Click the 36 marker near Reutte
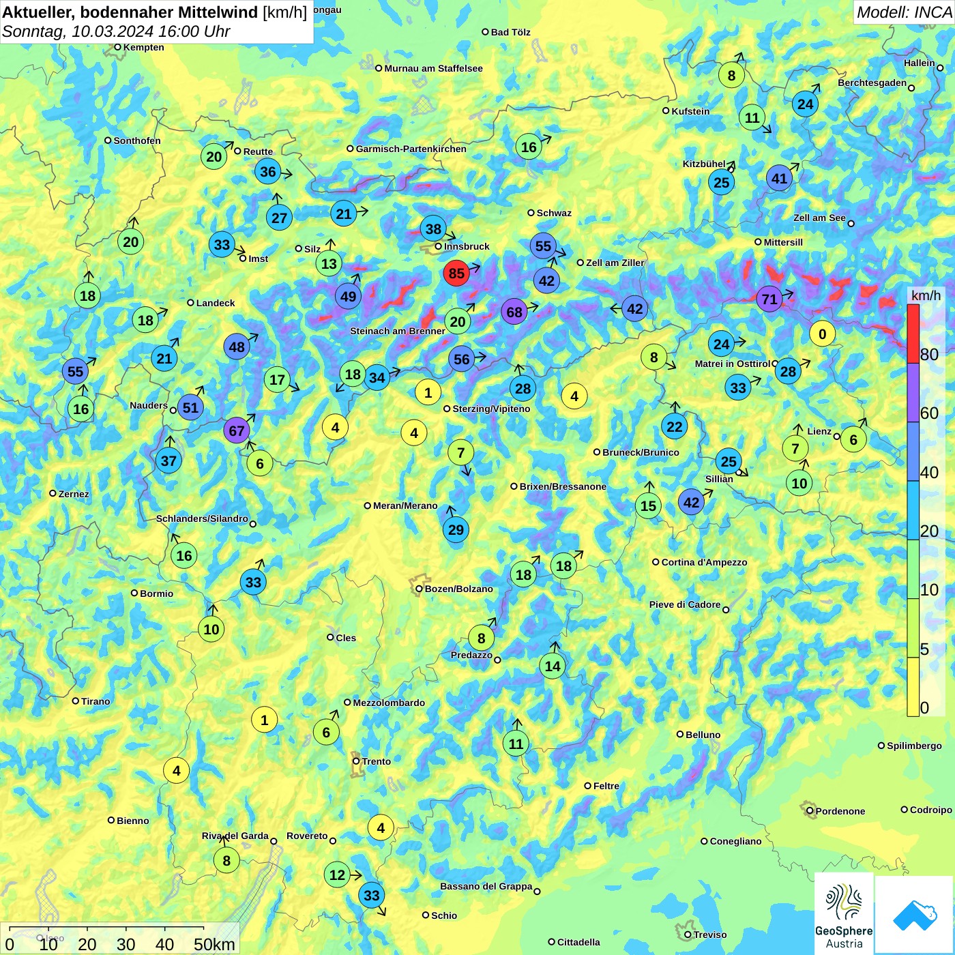955x955 pixels. tap(268, 172)
